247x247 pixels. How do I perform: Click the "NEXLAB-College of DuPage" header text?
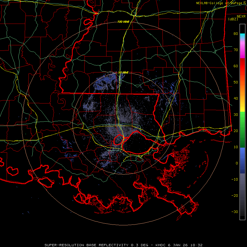tap(219, 3)
